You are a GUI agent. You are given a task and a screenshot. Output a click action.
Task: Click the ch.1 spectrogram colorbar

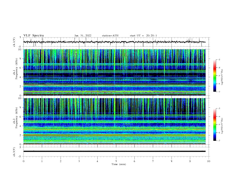(x=215, y=76)
